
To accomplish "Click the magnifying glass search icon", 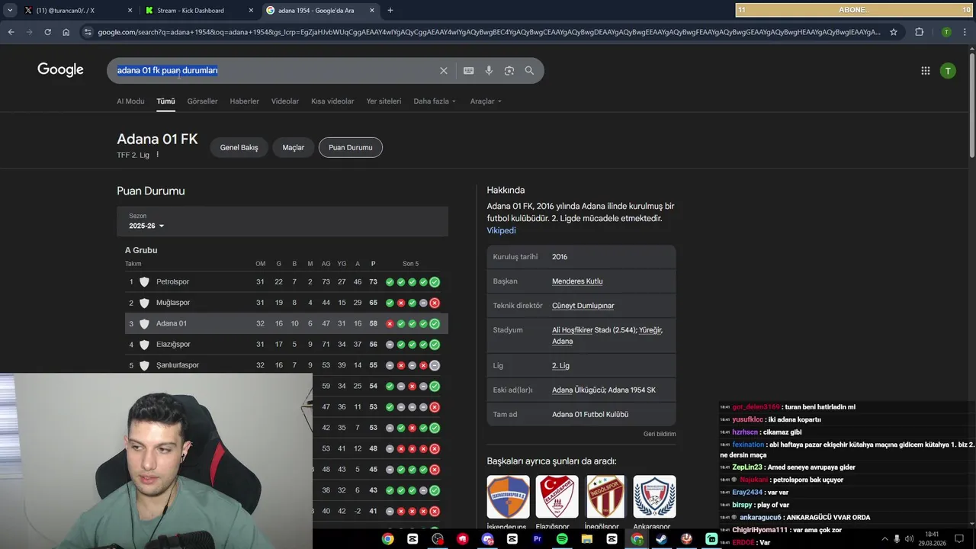I will point(529,70).
